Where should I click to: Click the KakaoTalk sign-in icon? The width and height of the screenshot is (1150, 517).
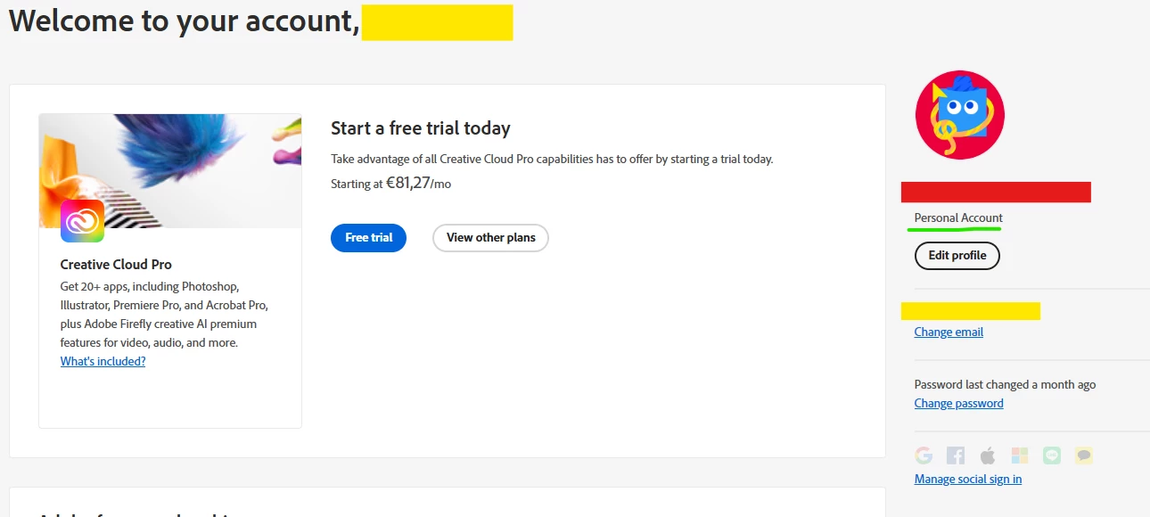pos(1084,455)
